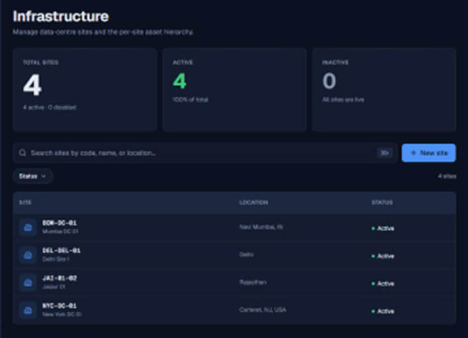Click the 4 sites count label
Screen dimensions: 468x338
tap(447, 177)
